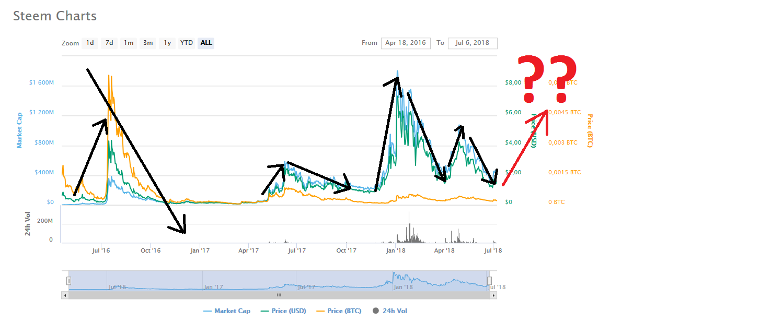
Task: Click the $1 200M axis label
Action: 41,112
